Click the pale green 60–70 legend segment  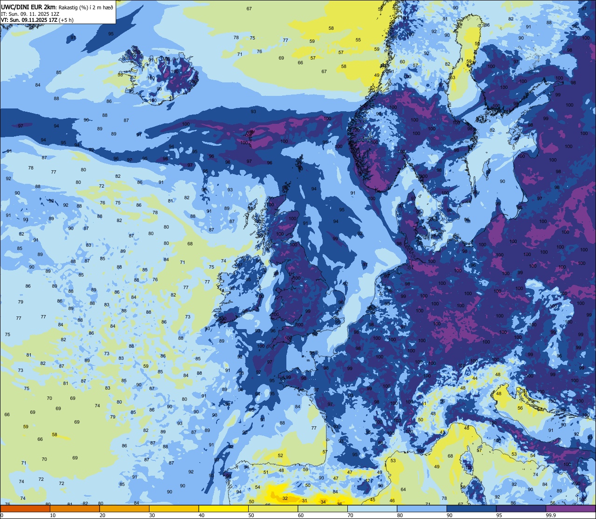click(x=323, y=509)
